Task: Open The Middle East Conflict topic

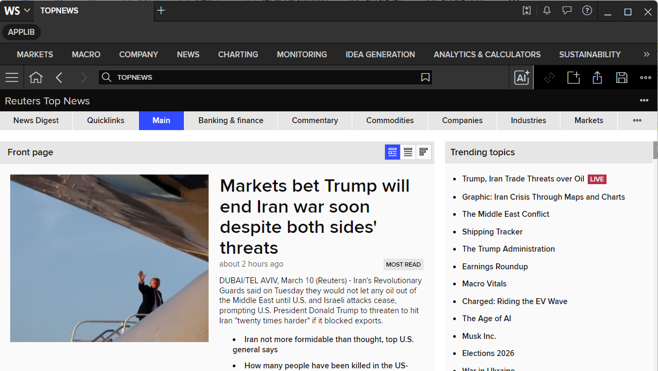Action: coord(506,214)
